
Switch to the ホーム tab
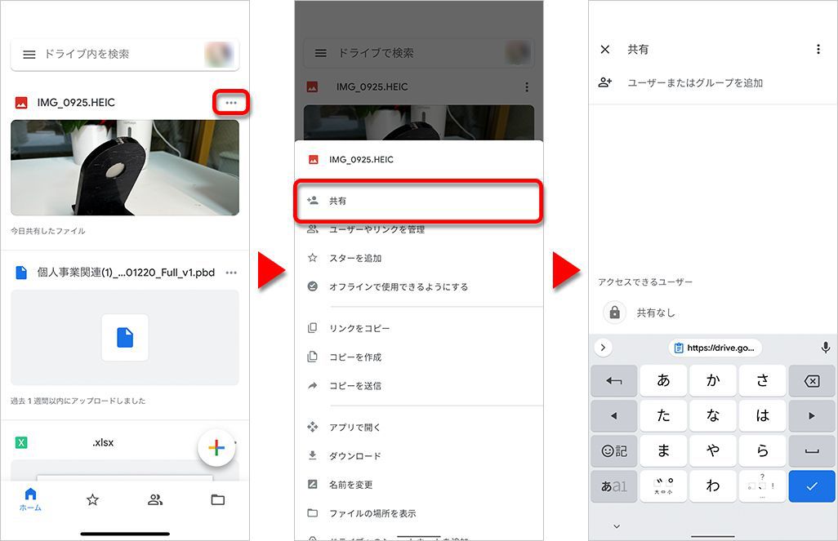(30, 500)
